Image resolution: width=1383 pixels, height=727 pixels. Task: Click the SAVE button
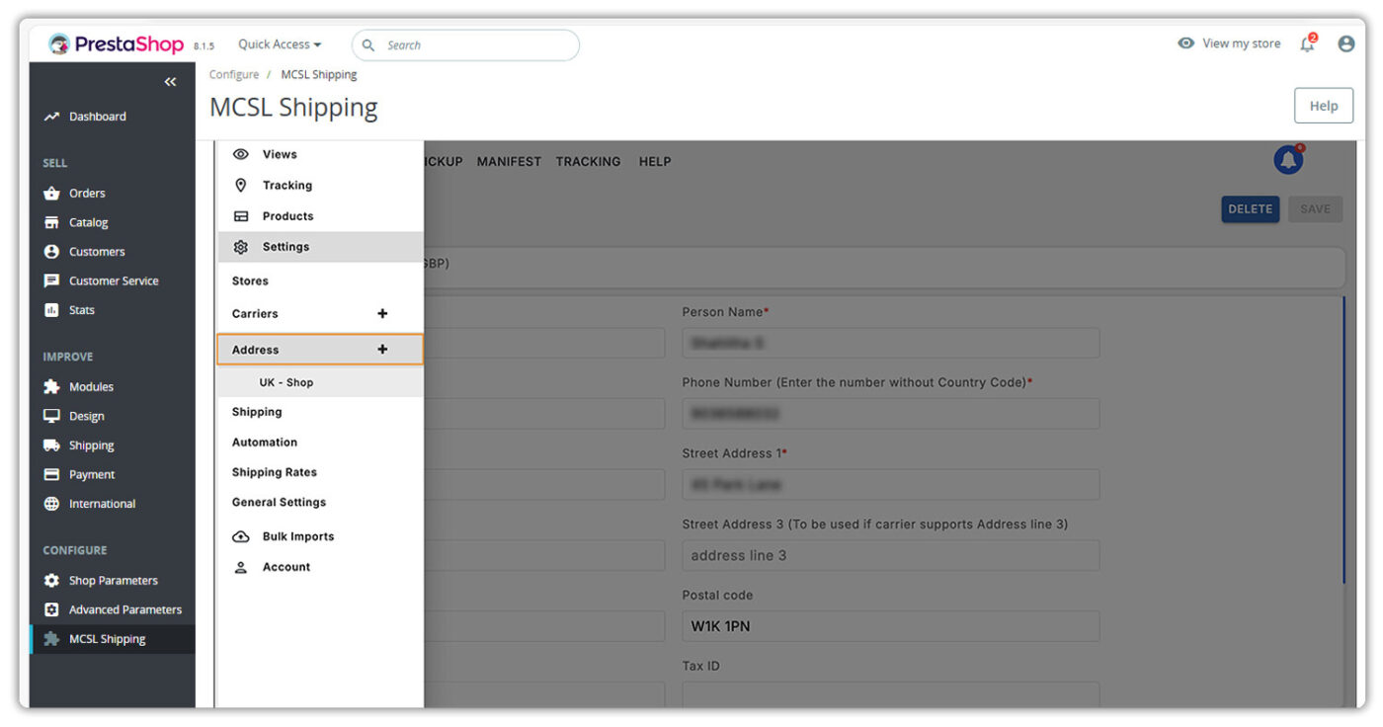1315,209
